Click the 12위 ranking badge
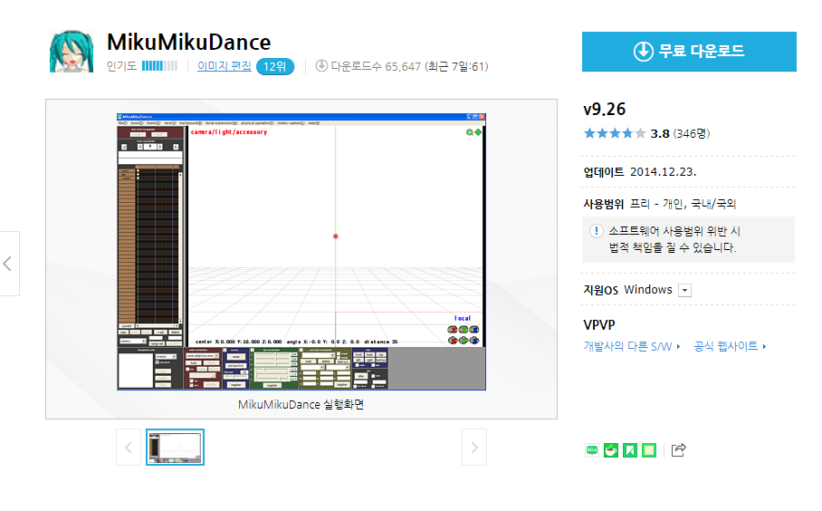 pos(274,67)
